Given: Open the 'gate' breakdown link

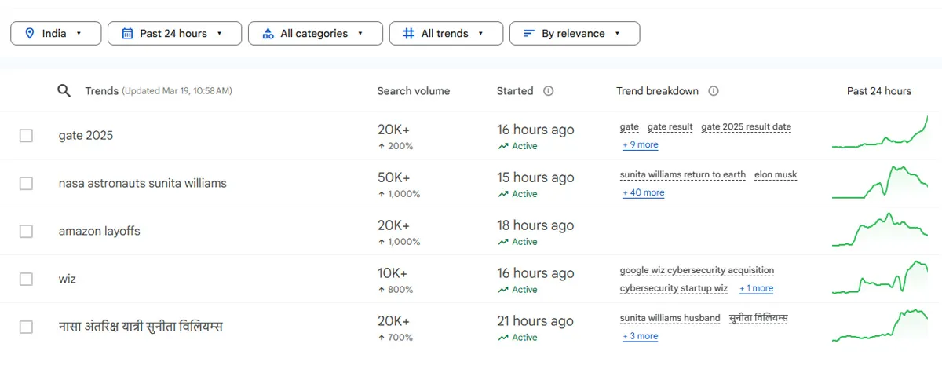Looking at the screenshot, I should (630, 127).
